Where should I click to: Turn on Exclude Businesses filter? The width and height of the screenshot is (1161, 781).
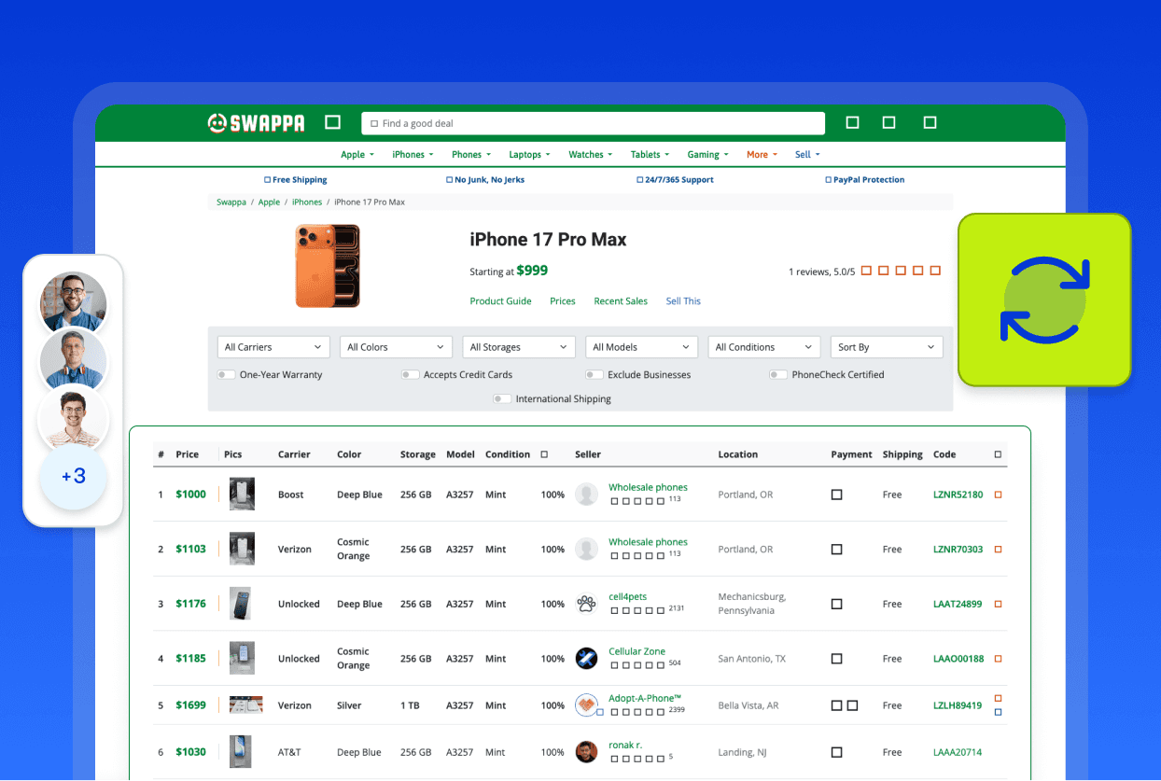pyautogui.click(x=594, y=374)
